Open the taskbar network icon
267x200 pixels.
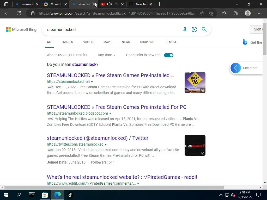(x=227, y=195)
